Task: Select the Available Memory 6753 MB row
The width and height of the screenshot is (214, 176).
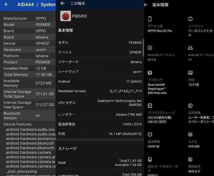Action: 29,83
